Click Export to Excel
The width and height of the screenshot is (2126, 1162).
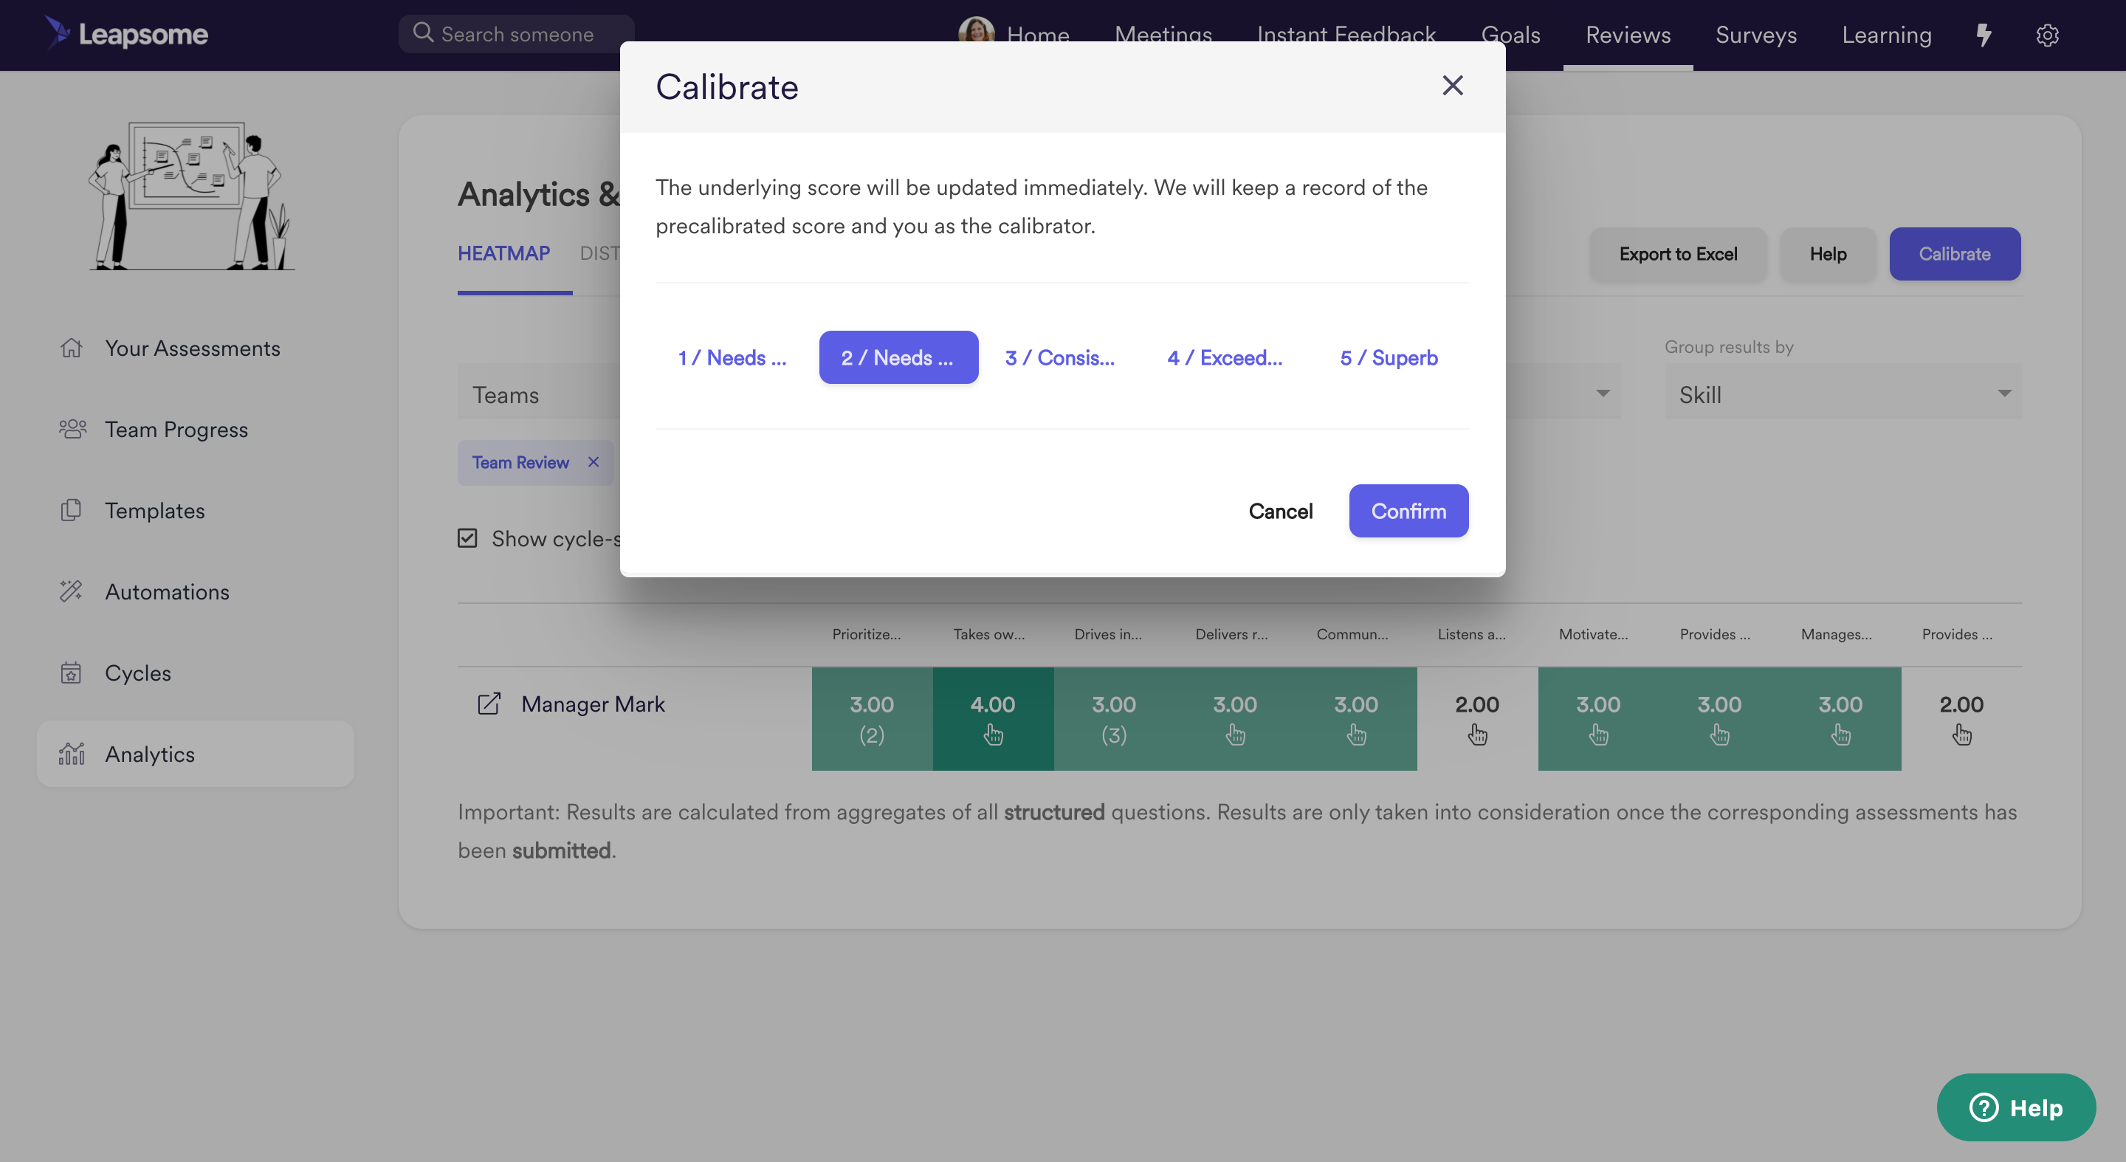click(x=1678, y=253)
